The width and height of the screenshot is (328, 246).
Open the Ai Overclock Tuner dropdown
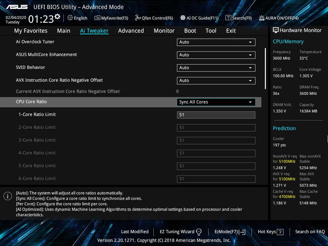[216, 42]
